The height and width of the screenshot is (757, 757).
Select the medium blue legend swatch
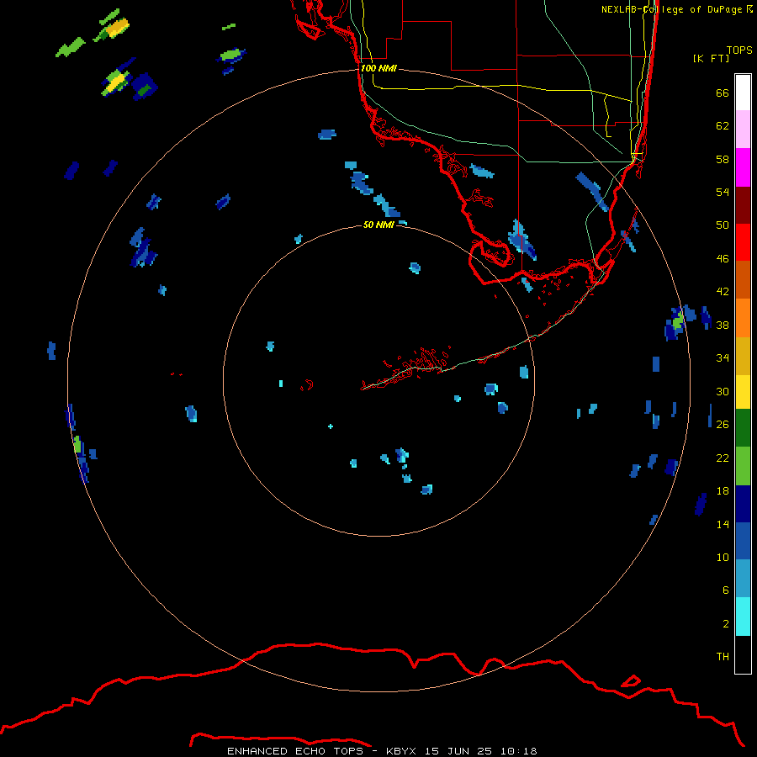tap(743, 541)
